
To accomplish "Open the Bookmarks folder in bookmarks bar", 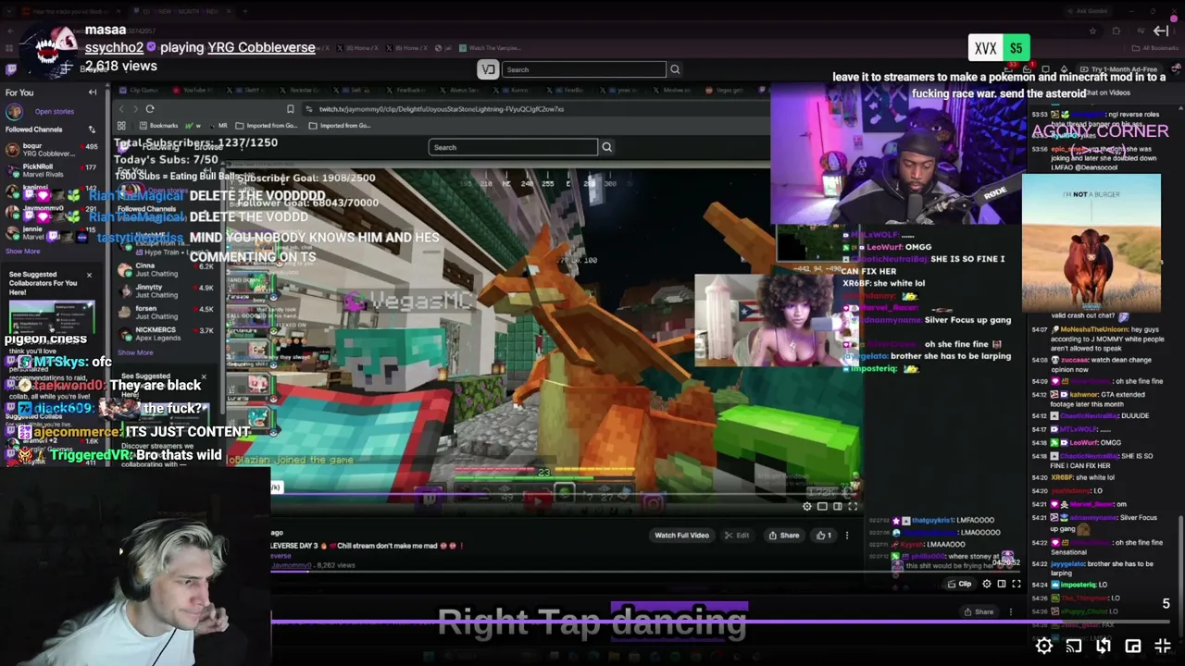I will tap(159, 126).
